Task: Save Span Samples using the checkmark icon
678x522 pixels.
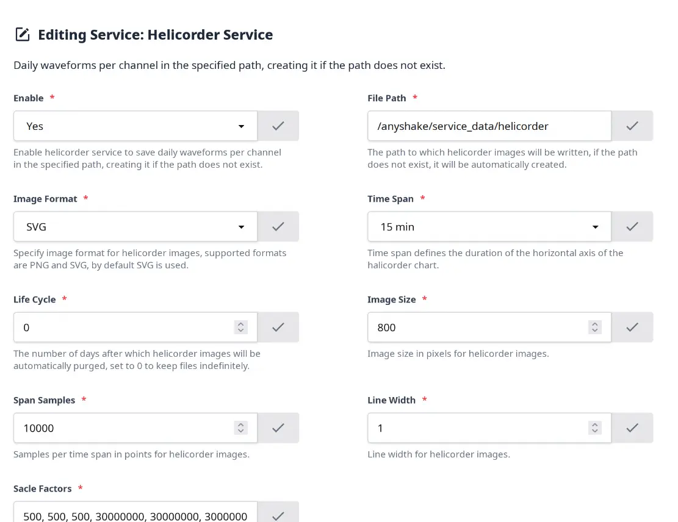Action: (278, 428)
